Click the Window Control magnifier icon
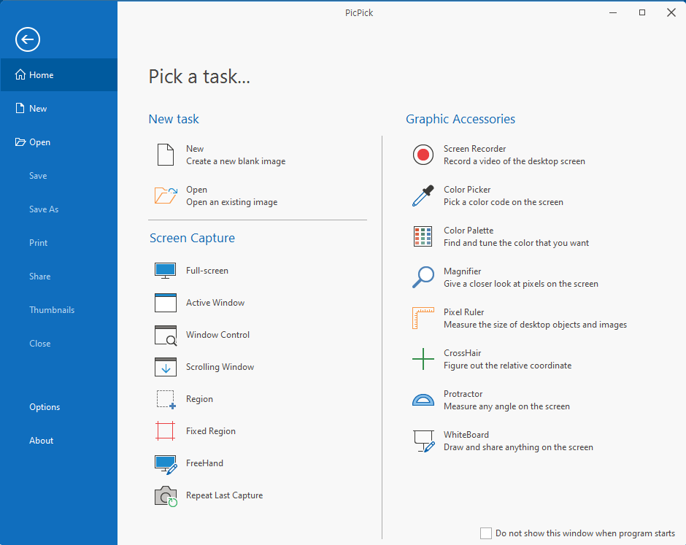The width and height of the screenshot is (686, 545). 166,335
